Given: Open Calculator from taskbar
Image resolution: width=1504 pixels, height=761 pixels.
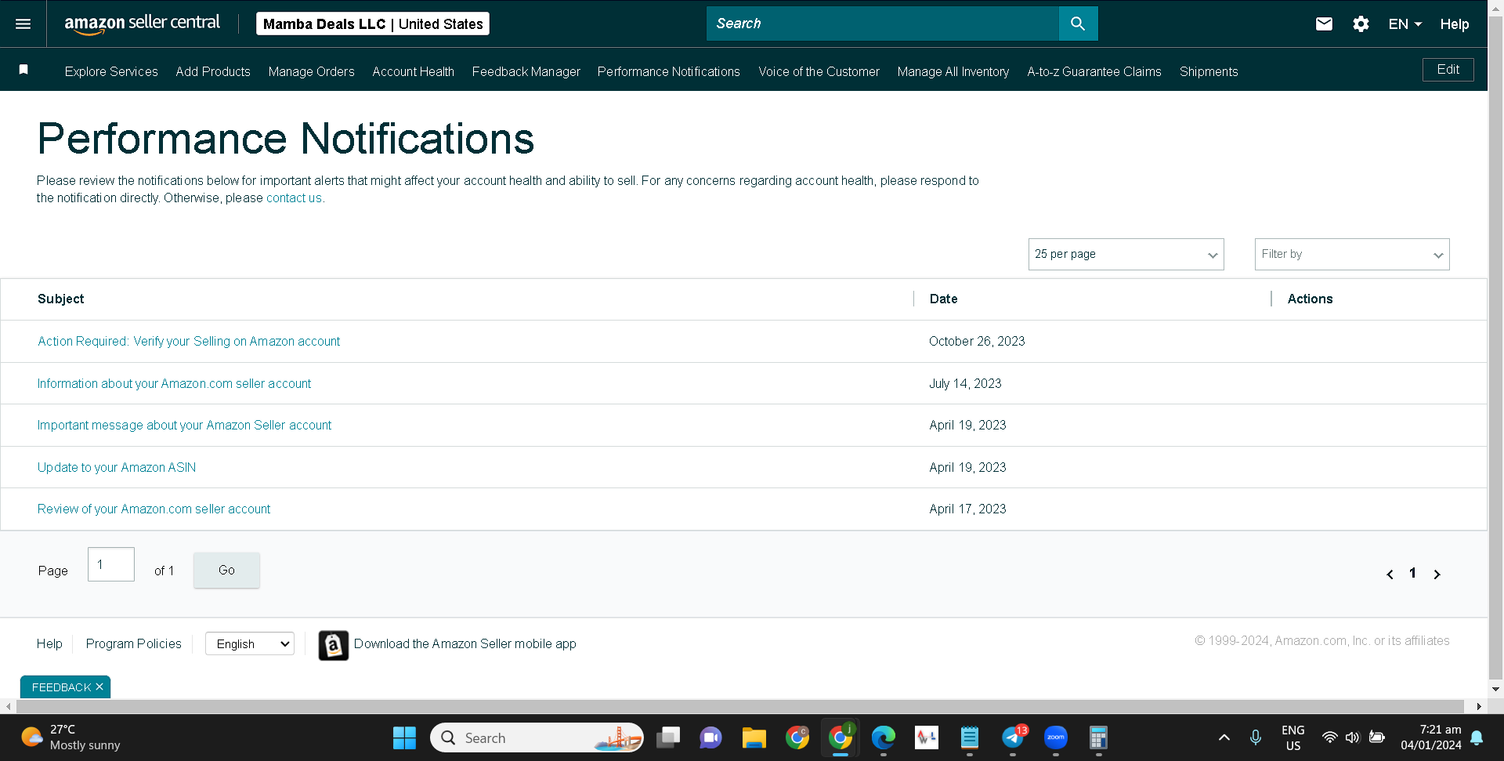Looking at the screenshot, I should [x=1098, y=737].
